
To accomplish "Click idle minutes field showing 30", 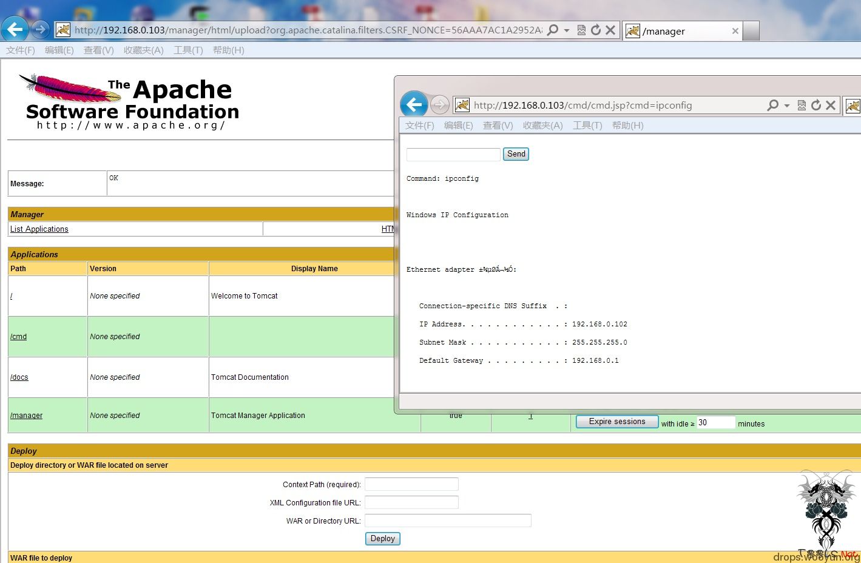I will [716, 423].
